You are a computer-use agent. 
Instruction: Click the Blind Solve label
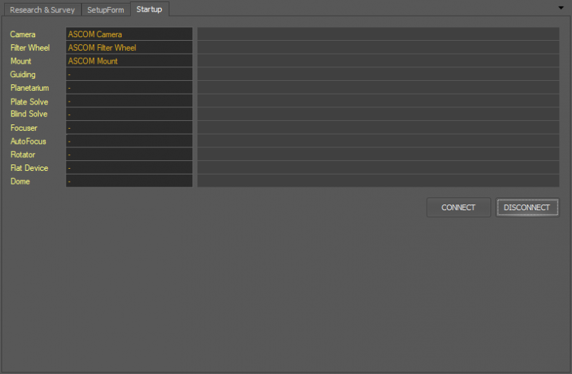[29, 114]
